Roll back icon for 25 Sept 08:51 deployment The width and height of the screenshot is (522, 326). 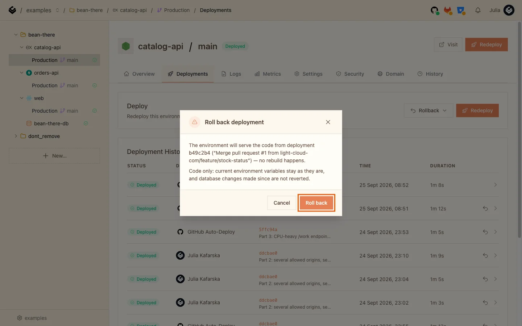[485, 208]
